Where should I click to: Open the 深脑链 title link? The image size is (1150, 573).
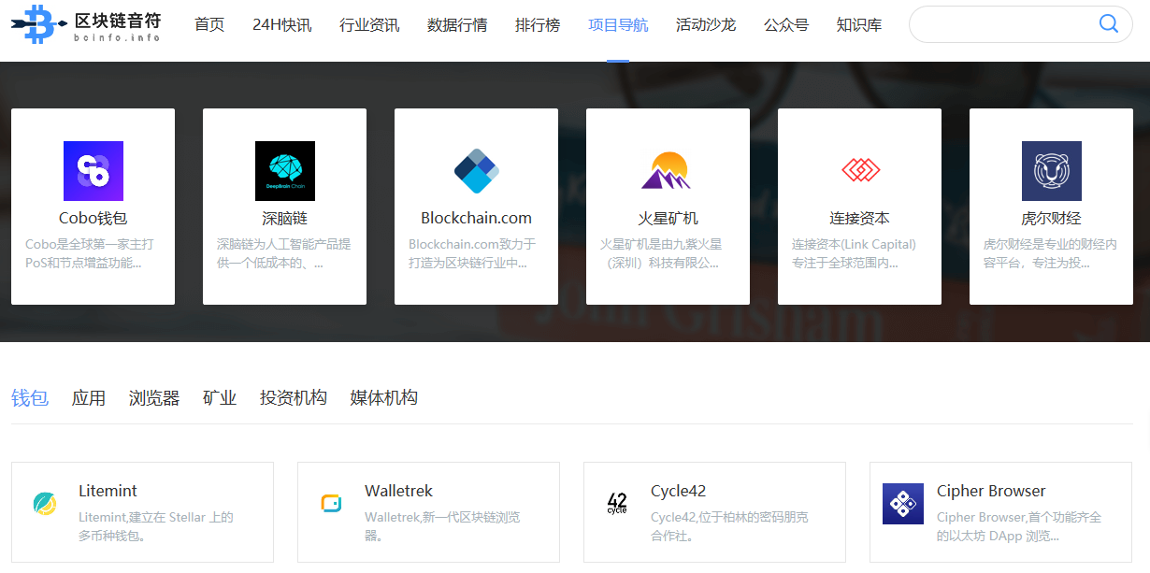coord(285,219)
